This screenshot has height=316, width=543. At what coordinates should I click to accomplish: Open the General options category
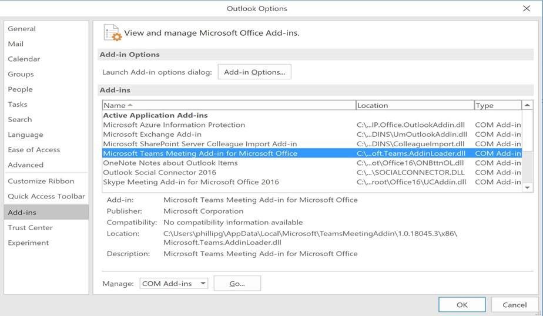[x=22, y=29]
